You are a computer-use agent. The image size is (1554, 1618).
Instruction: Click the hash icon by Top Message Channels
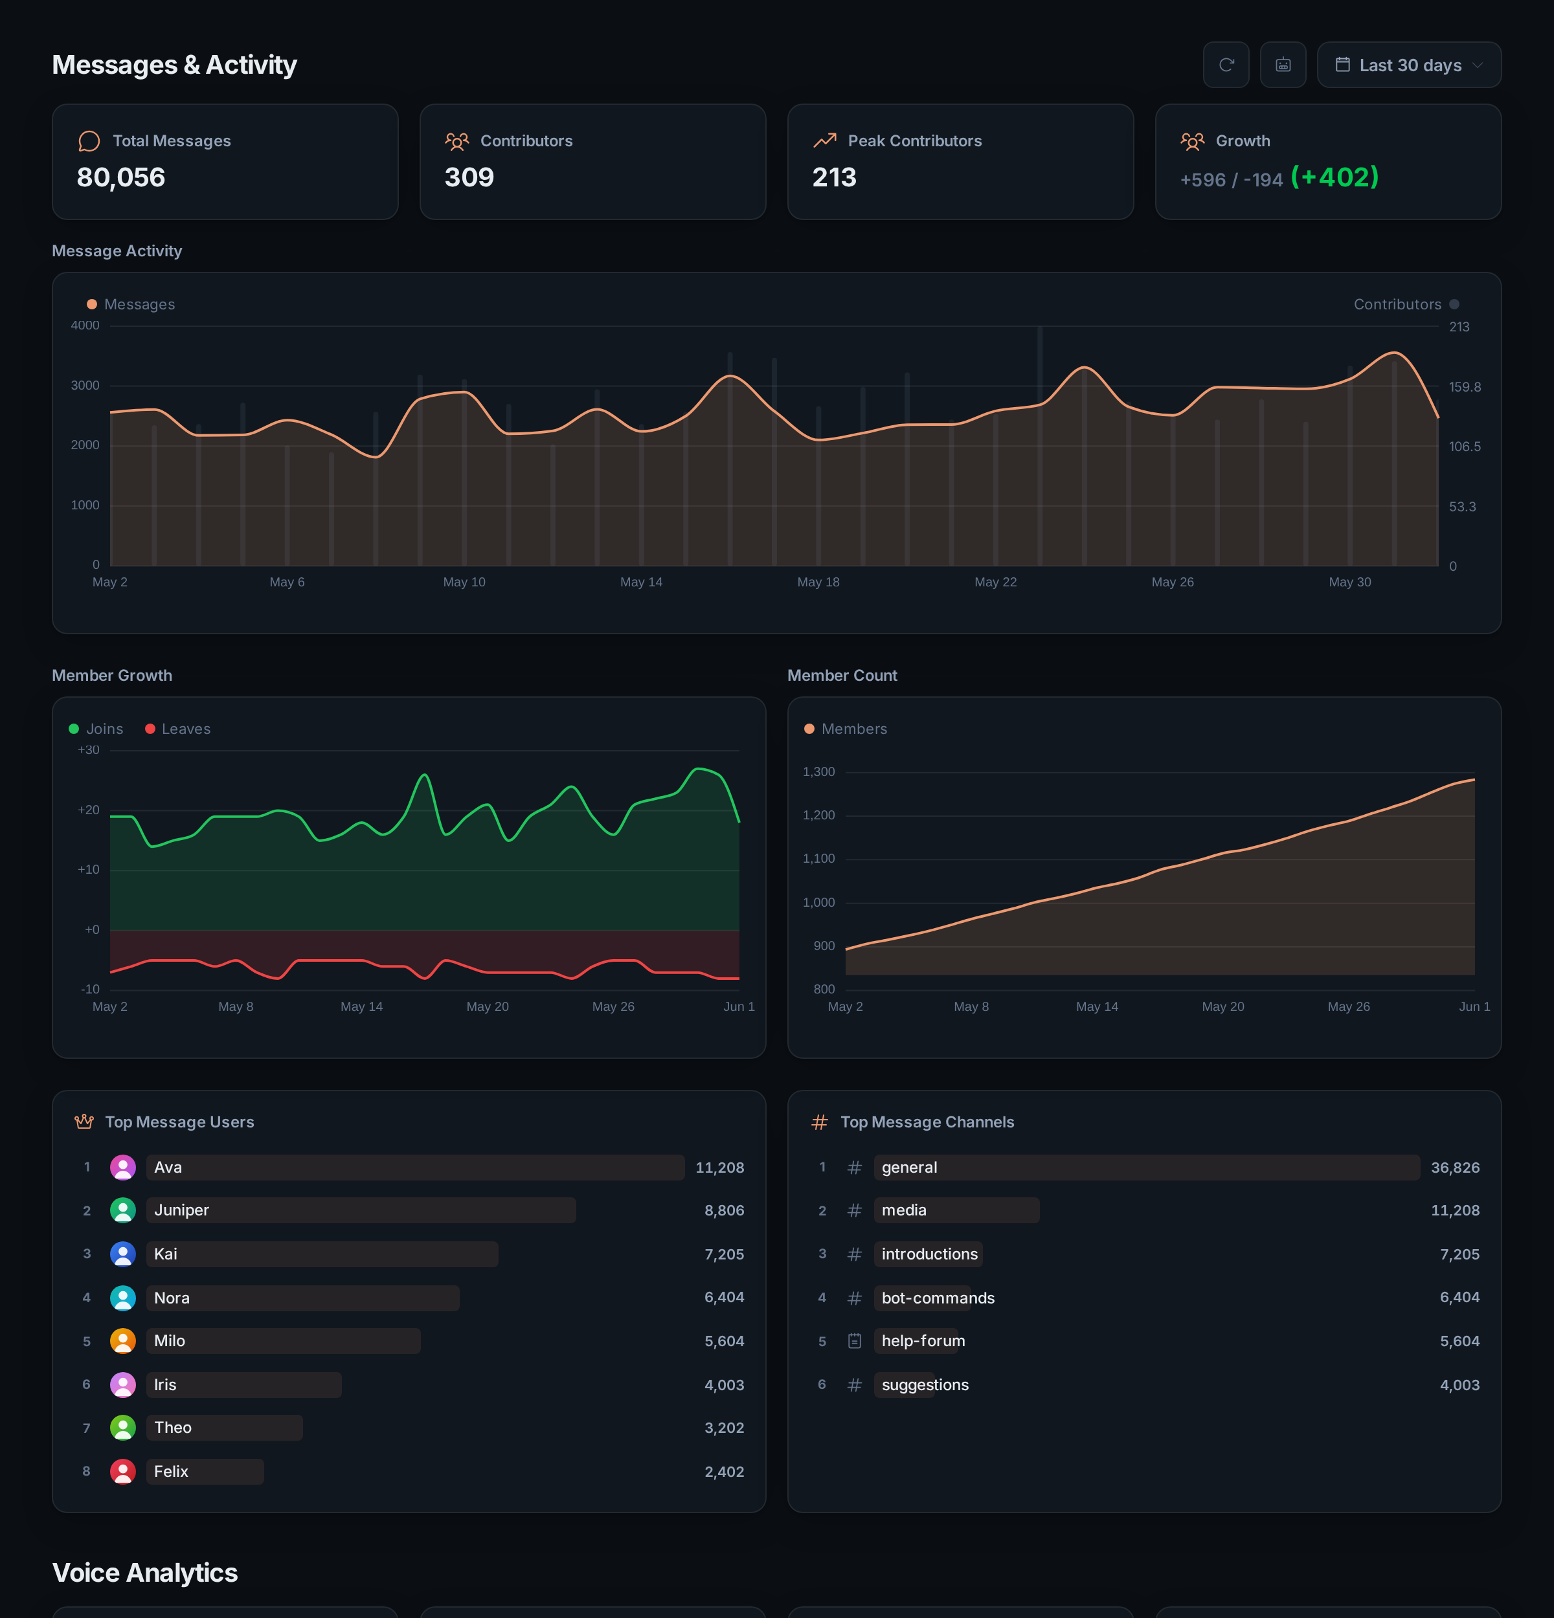click(819, 1122)
